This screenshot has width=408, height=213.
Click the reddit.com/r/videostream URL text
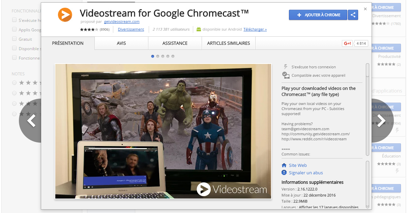(x=314, y=139)
